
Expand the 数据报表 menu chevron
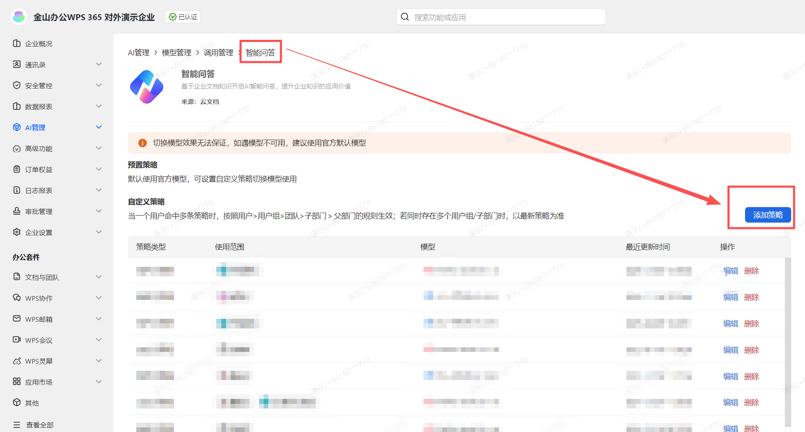click(99, 106)
